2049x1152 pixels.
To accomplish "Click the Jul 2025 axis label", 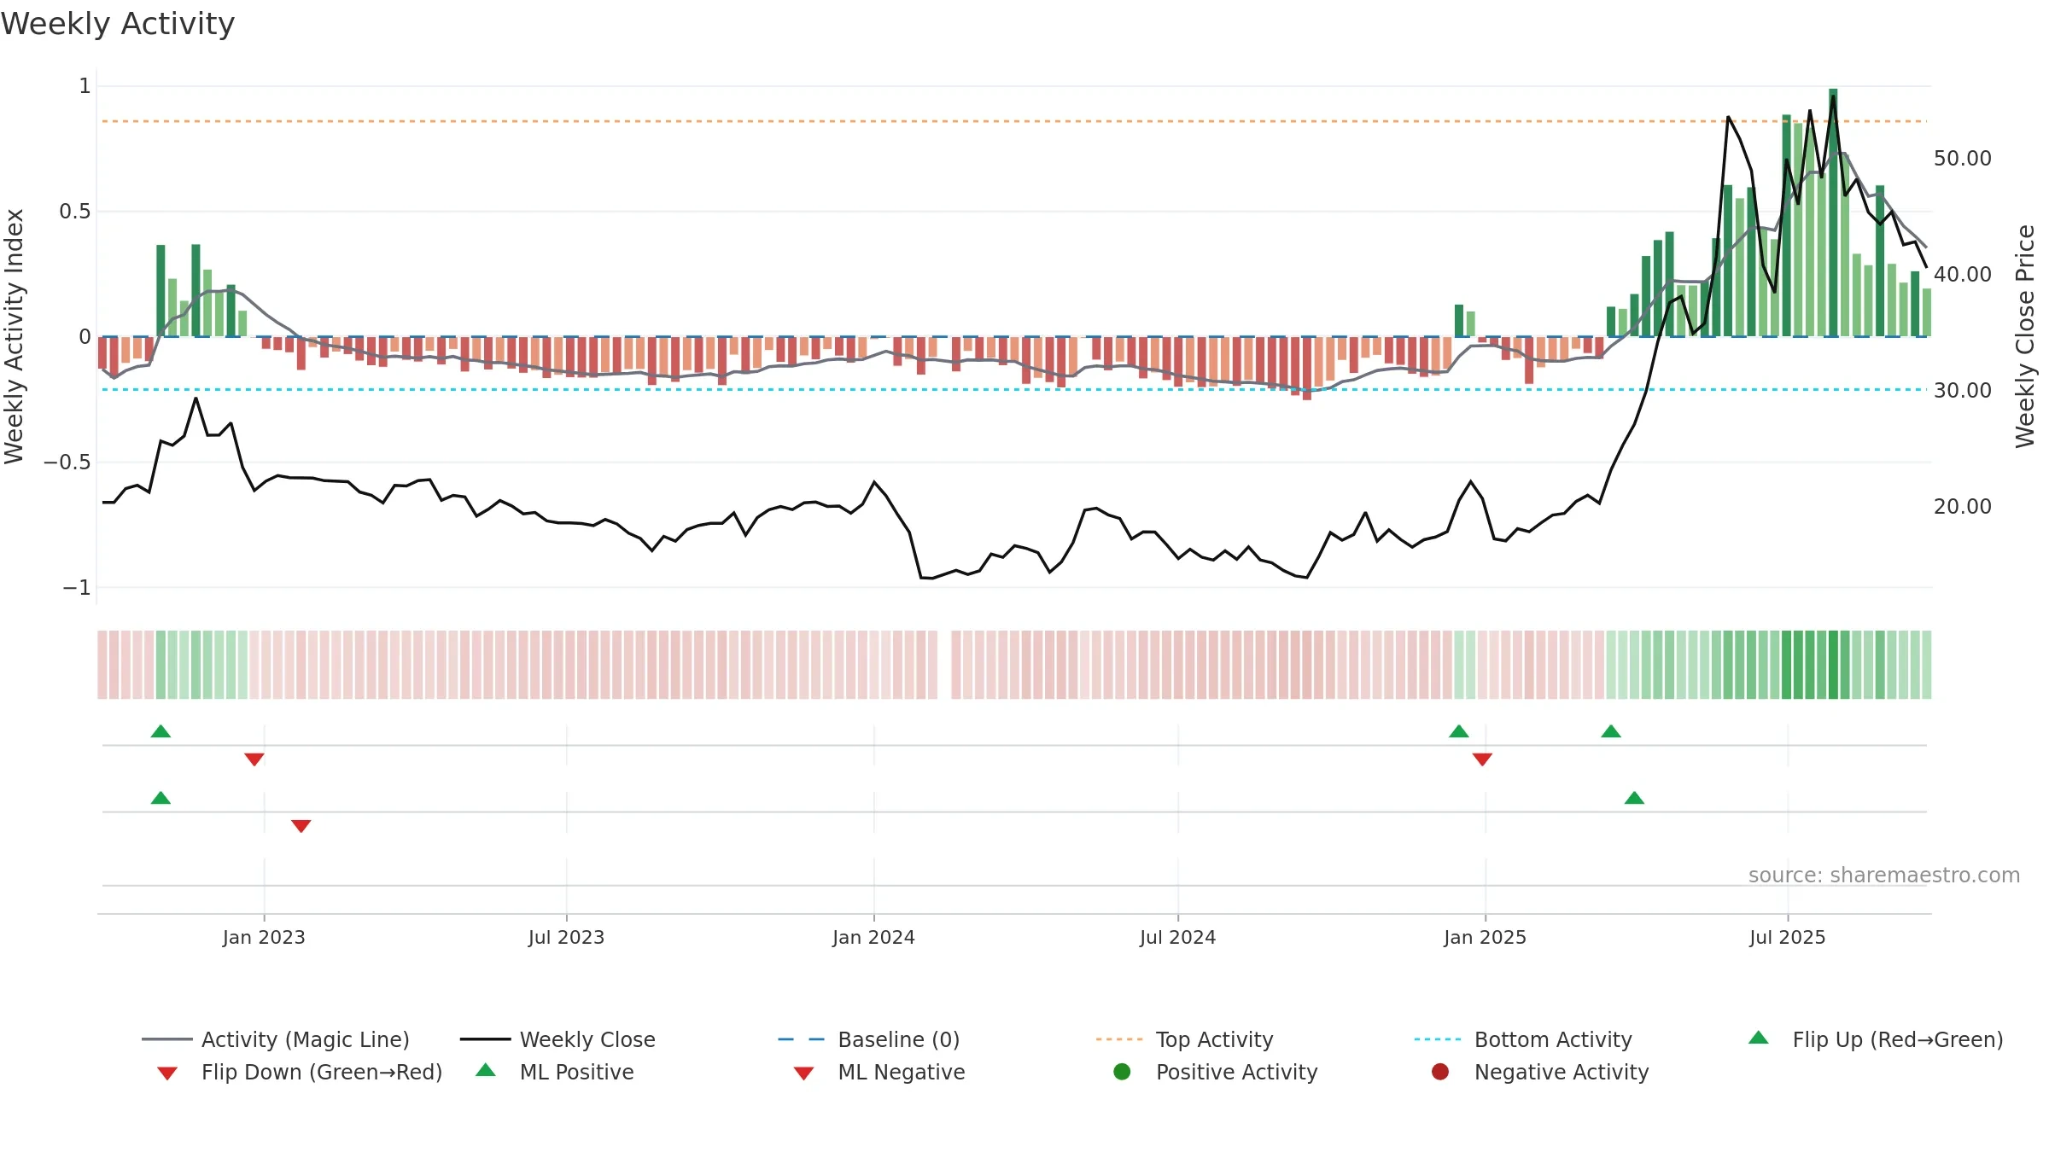I will [x=1787, y=937].
